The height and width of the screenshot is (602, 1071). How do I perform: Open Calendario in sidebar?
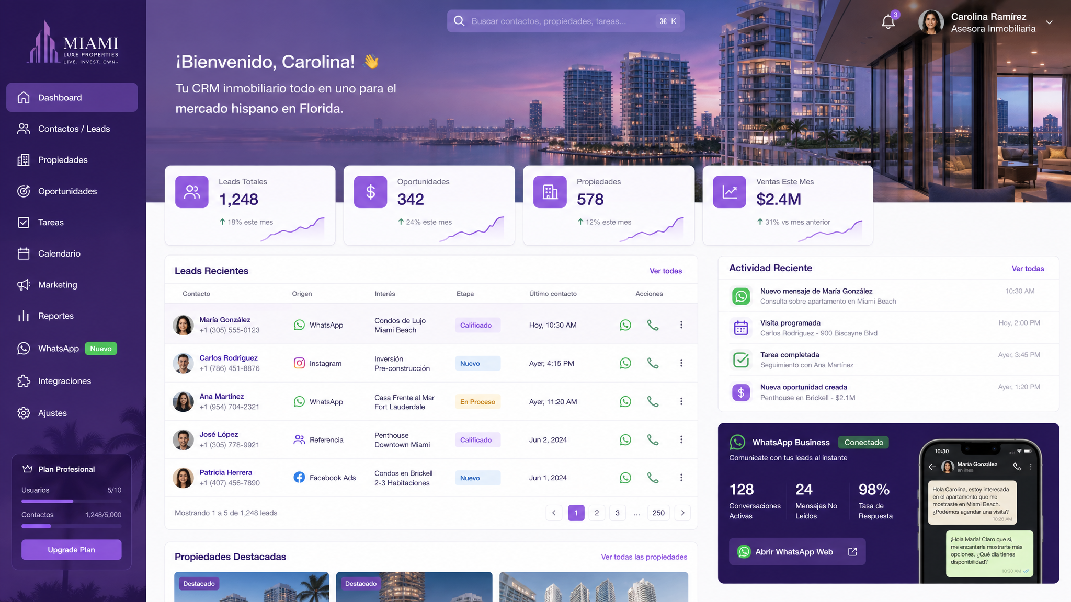(x=72, y=253)
